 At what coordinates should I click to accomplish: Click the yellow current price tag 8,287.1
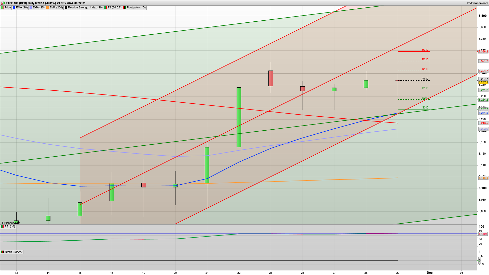click(483, 82)
